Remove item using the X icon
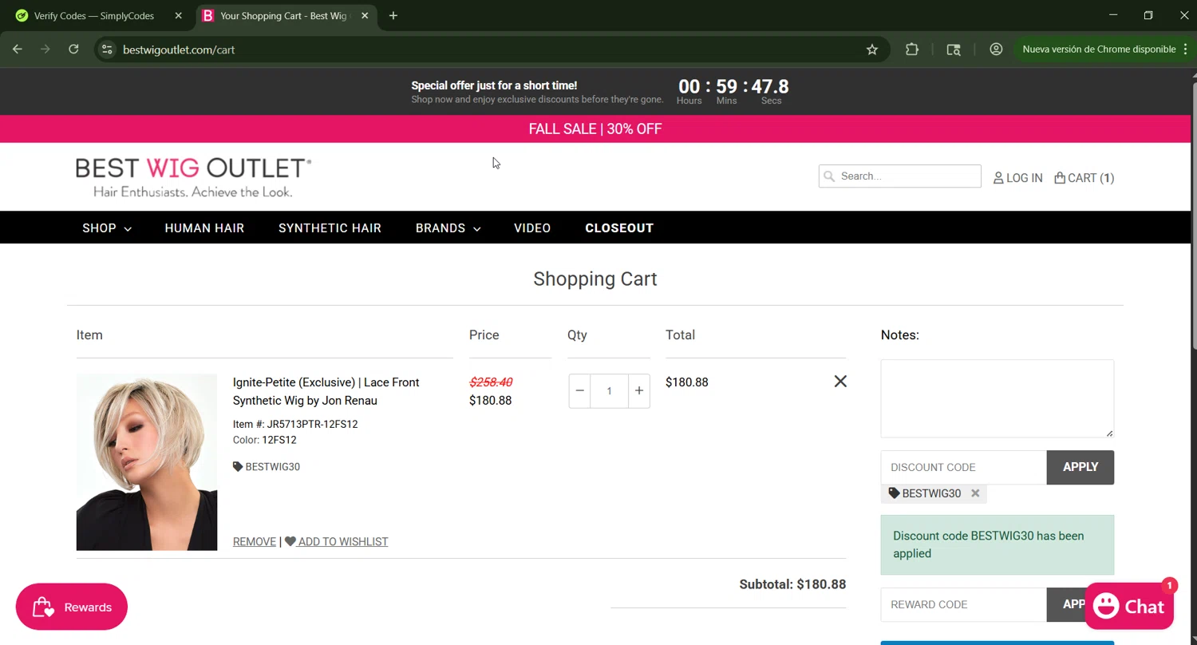 (840, 382)
